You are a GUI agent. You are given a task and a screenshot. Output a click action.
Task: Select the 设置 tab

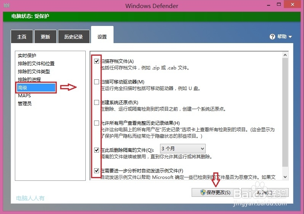click(x=102, y=35)
